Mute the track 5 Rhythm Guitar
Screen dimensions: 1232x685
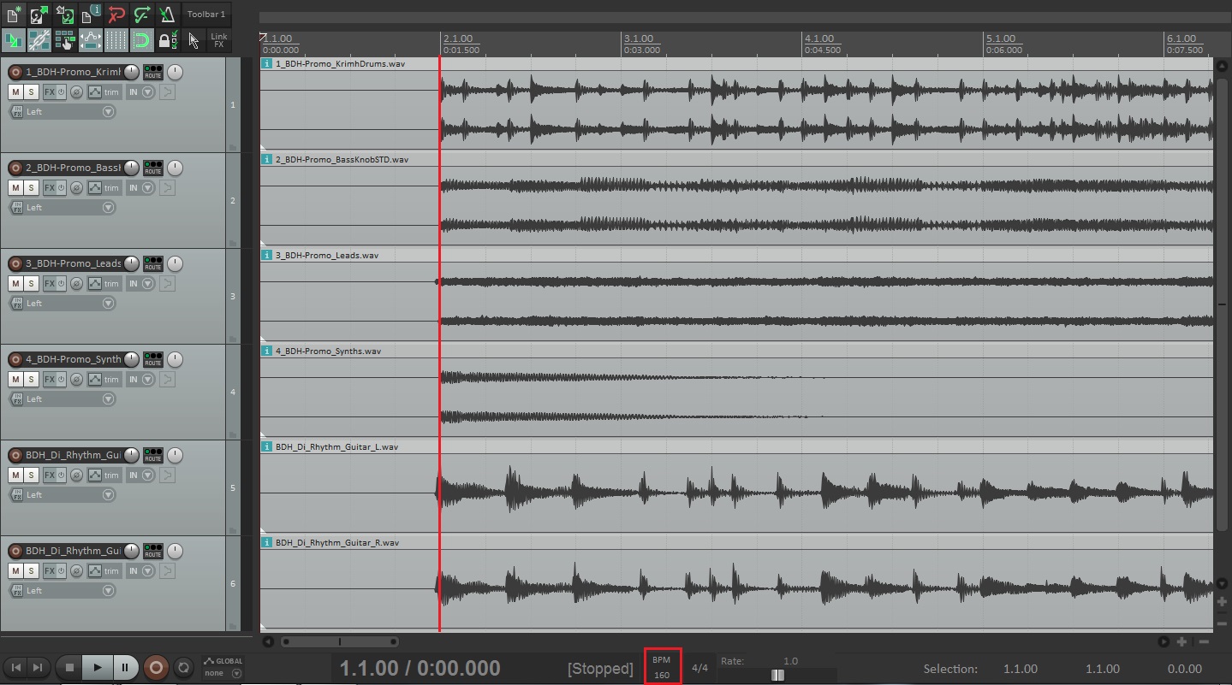15,475
